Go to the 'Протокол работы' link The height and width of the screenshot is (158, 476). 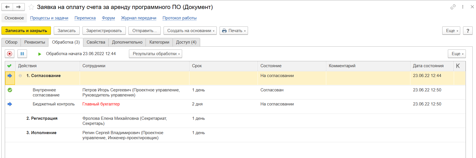179,18
